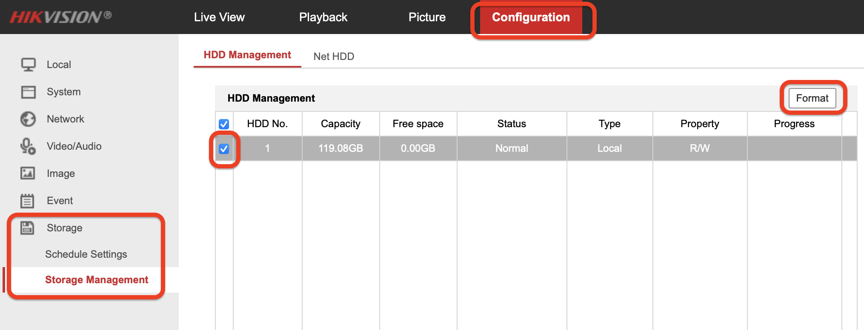Image resolution: width=864 pixels, height=330 pixels.
Task: Click the System window icon
Action: point(29,92)
